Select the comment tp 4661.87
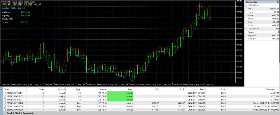 tap(274, 93)
